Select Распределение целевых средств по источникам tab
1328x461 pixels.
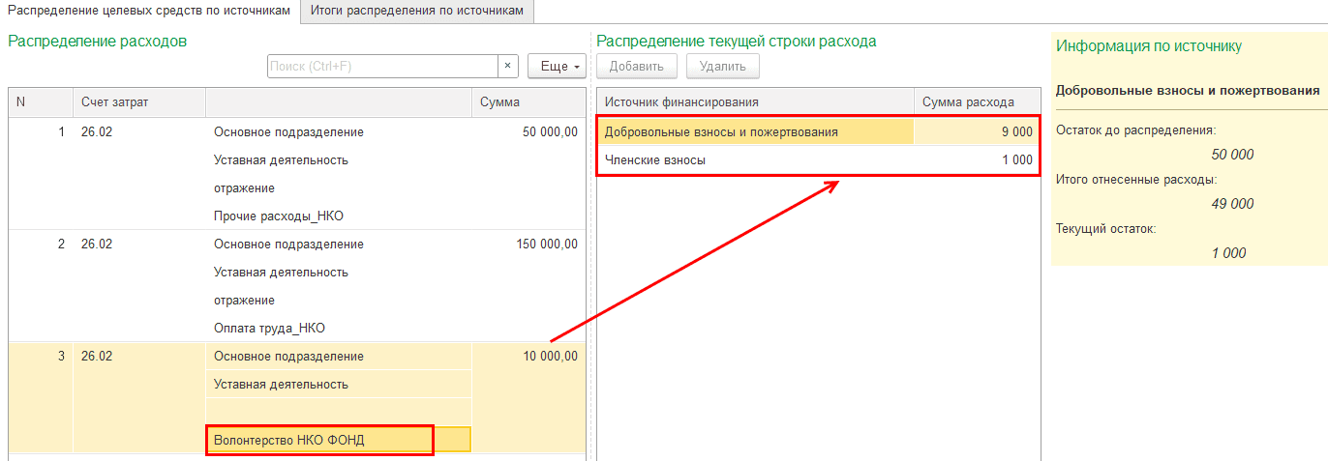pos(150,11)
